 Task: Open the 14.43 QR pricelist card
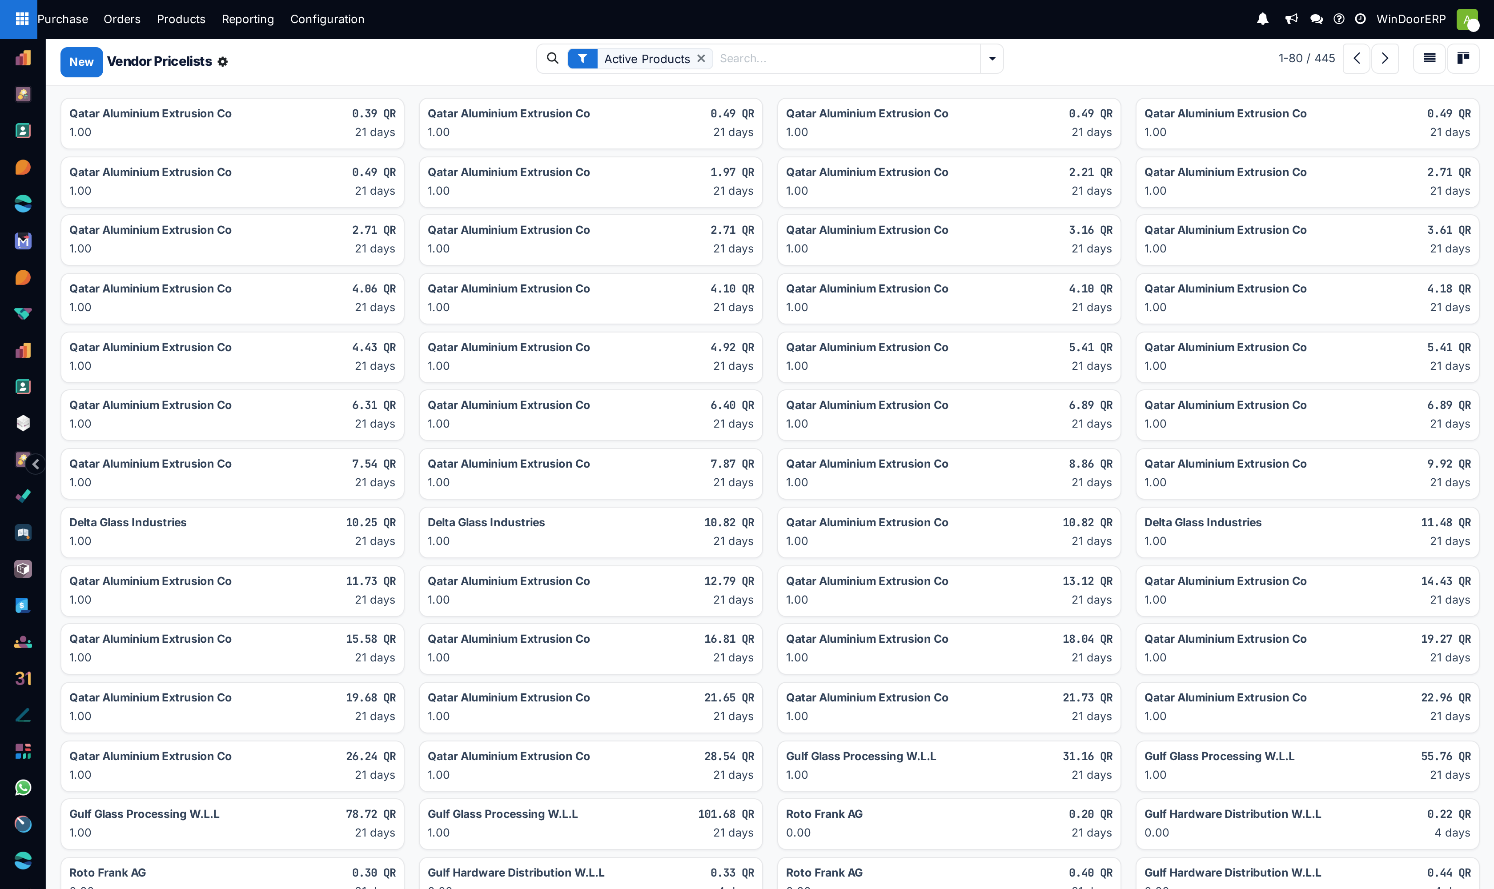1307,591
